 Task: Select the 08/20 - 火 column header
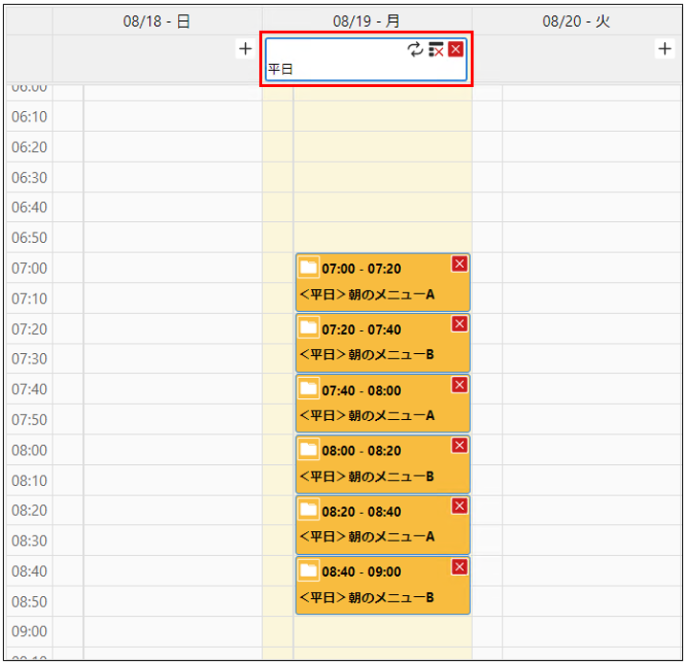(576, 21)
